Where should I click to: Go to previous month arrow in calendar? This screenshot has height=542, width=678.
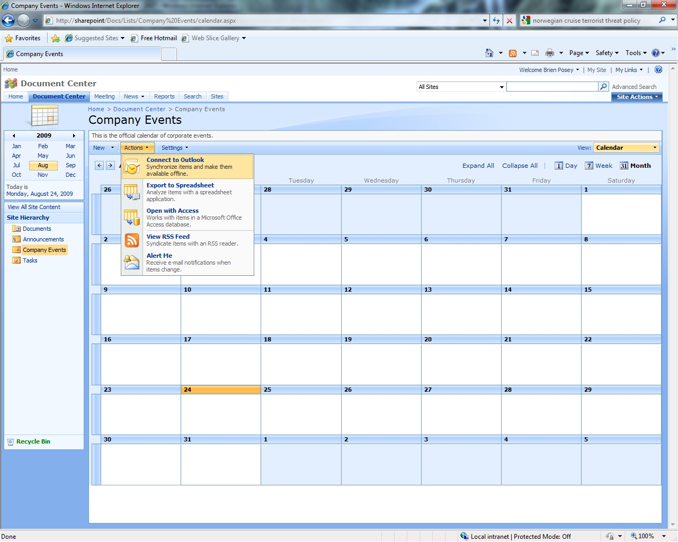coord(99,166)
